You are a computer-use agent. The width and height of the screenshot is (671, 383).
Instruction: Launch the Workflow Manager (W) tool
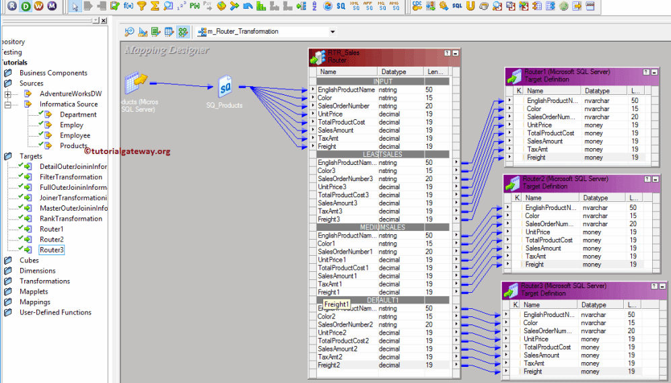(38, 6)
